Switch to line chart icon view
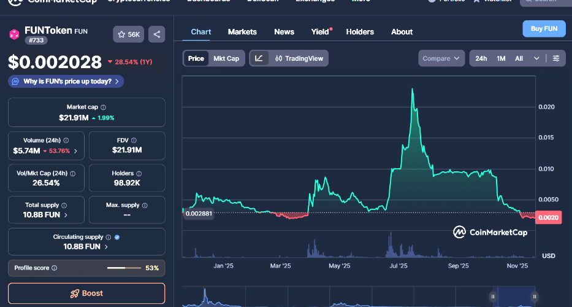The width and height of the screenshot is (572, 307). [x=259, y=58]
